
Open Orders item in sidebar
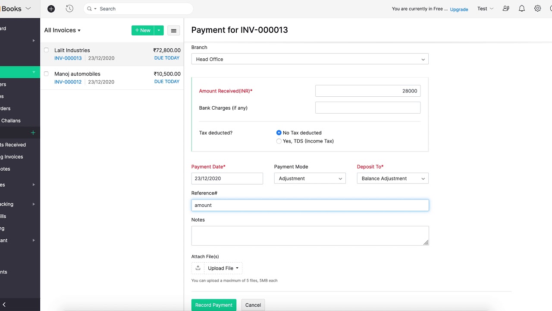(5, 108)
